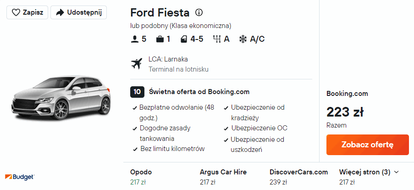Screen dimensions: 414x190
Task: Click the automatic transmission gearbox icon
Action: pos(217,39)
